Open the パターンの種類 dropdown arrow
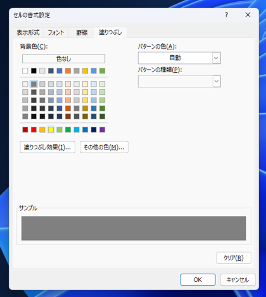Screen dimensions: 266x297 [x=216, y=81]
